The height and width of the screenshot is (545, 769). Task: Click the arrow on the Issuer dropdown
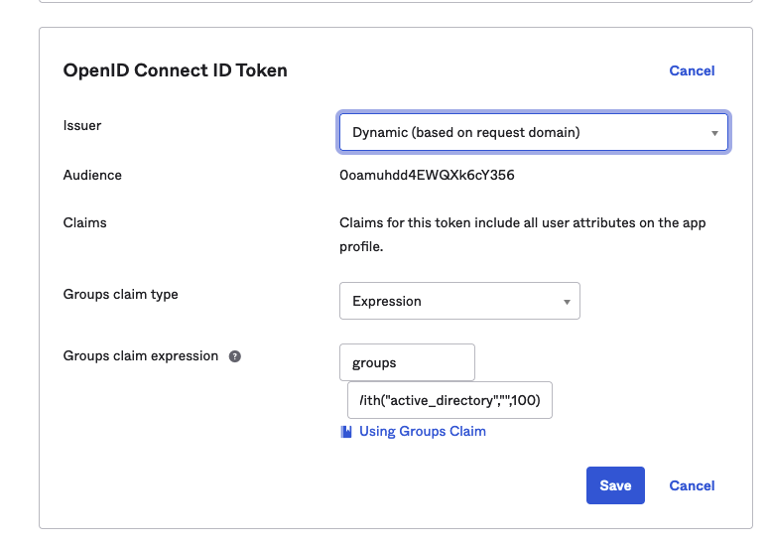714,133
